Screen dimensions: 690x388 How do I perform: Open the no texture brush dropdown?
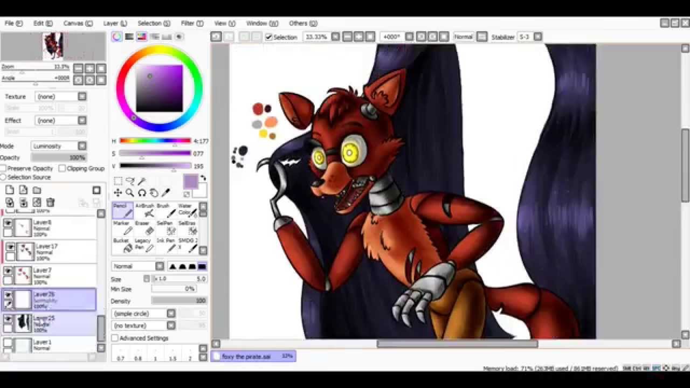point(143,325)
